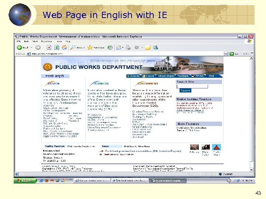The width and height of the screenshot is (266, 199).
Task: Open the Feedback tab
Action: click(183, 76)
